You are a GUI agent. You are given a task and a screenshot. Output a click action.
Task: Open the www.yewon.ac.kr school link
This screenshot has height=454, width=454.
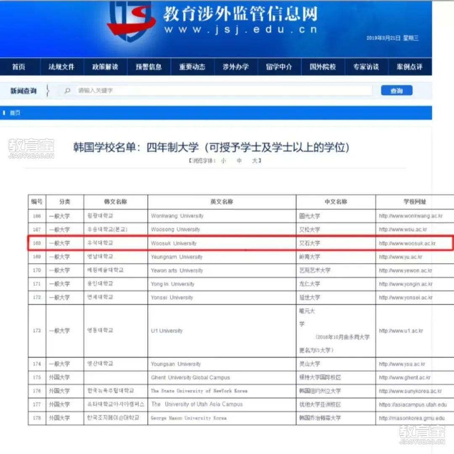coord(405,270)
